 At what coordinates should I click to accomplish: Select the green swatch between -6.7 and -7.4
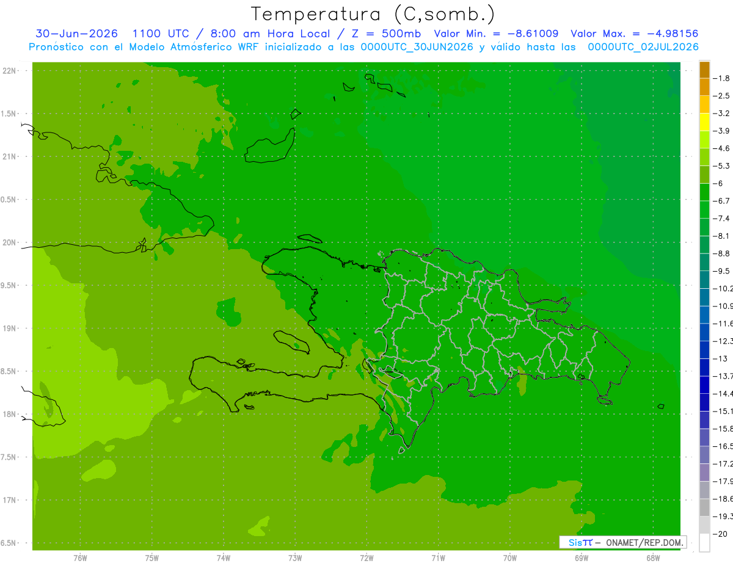point(704,209)
